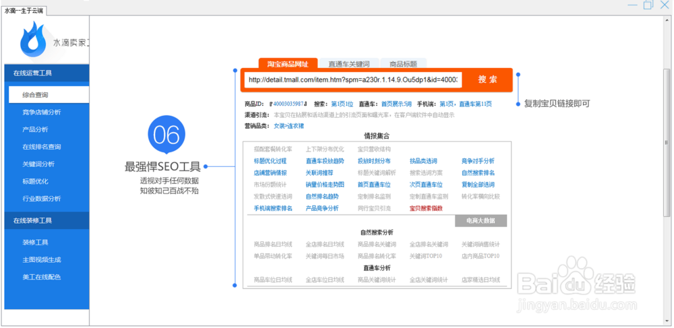Restore the application window size
This screenshot has width=674, height=328.
tap(648, 5)
